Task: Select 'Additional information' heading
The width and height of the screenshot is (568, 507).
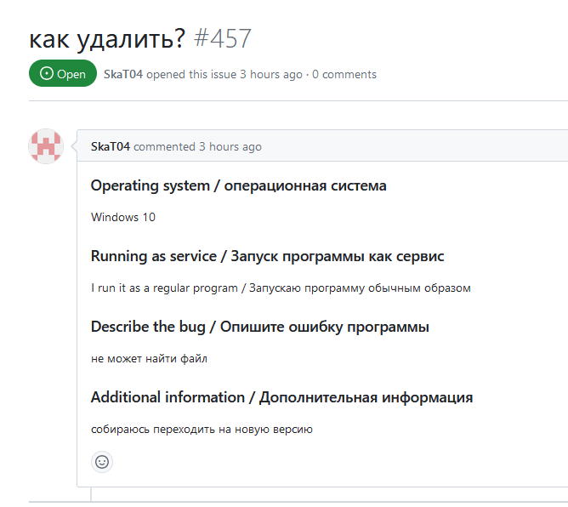Action: [x=281, y=397]
